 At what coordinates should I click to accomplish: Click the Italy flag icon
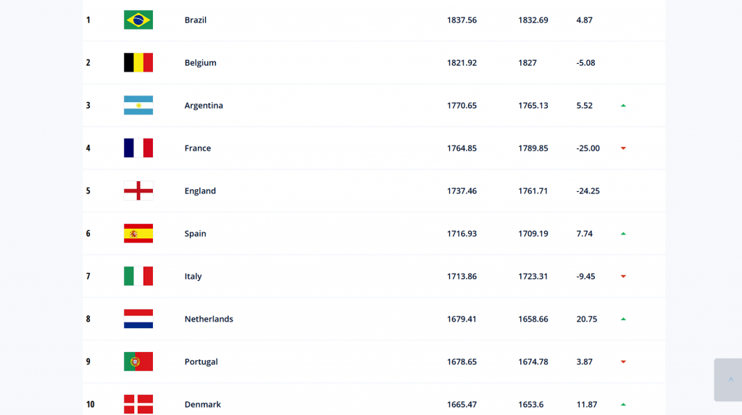pyautogui.click(x=138, y=276)
